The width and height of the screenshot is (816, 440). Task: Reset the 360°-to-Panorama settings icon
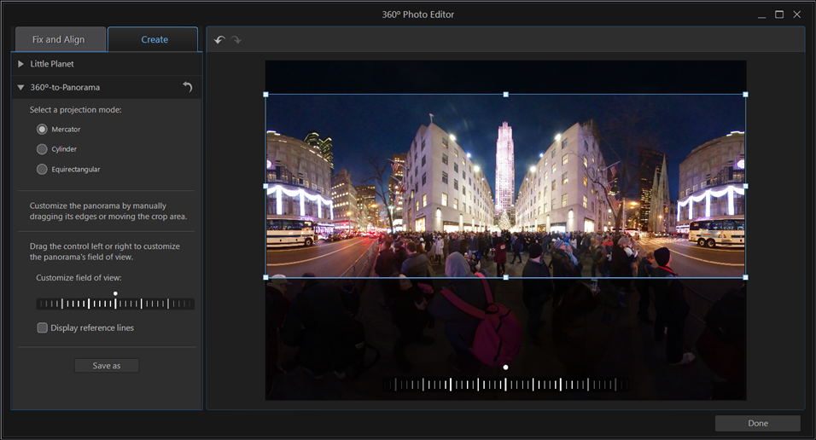[x=188, y=87]
